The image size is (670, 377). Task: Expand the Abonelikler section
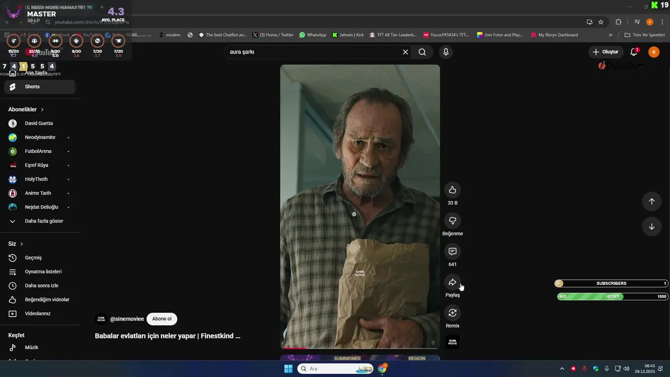point(26,109)
